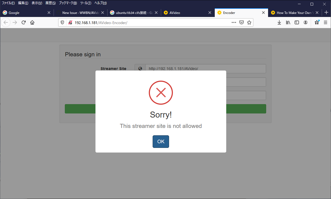Open the Downloads panel

click(x=279, y=23)
